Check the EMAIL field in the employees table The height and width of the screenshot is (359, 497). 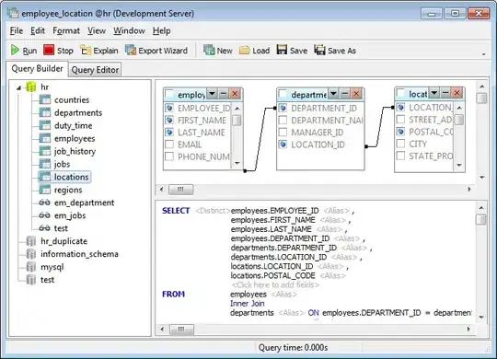pos(169,145)
